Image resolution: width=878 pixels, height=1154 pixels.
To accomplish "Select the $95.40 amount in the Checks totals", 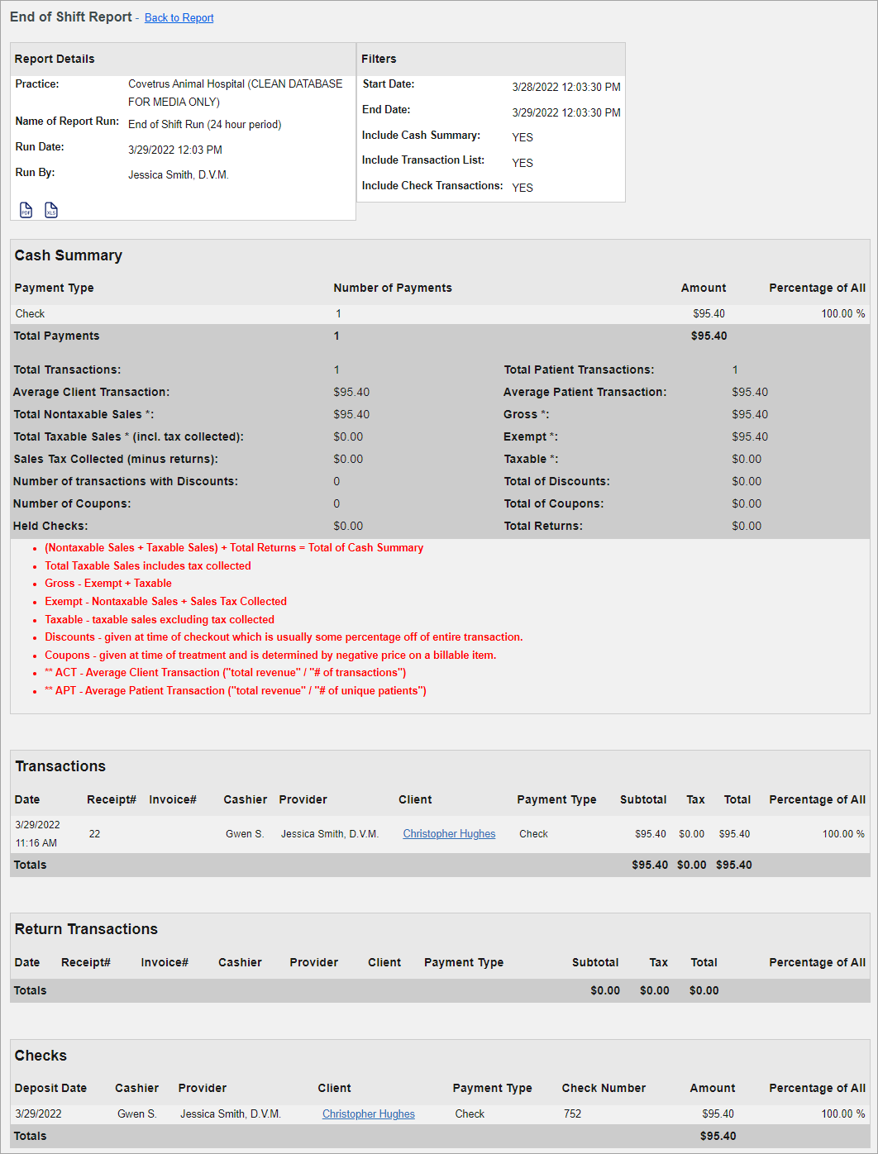I will click(x=718, y=1136).
